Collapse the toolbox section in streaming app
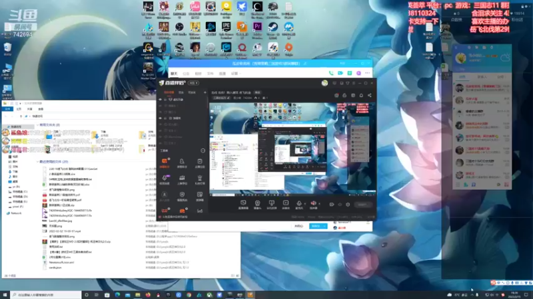 pyautogui.click(x=203, y=151)
